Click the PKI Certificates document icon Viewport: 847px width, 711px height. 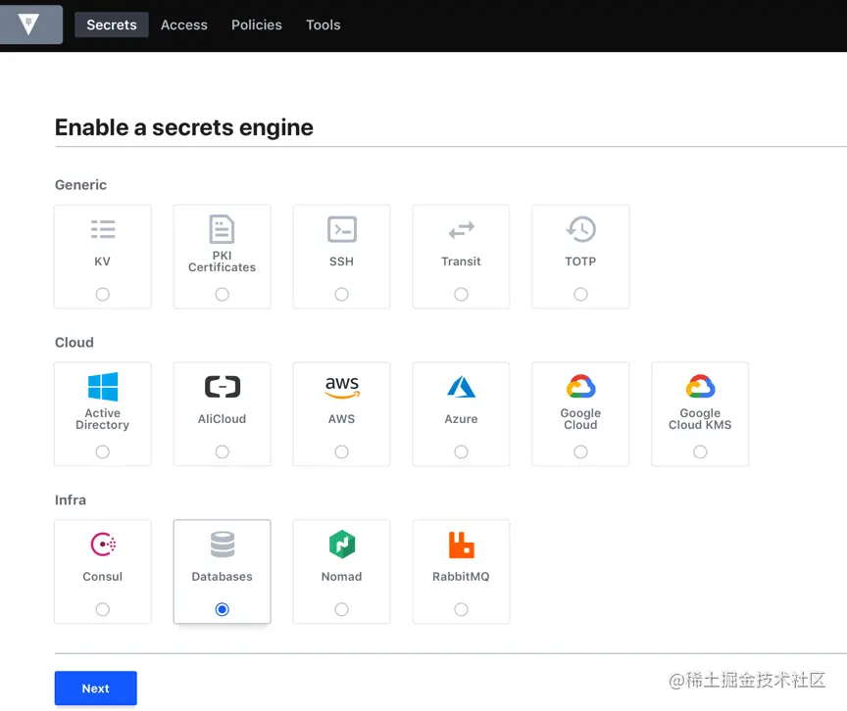[x=222, y=229]
